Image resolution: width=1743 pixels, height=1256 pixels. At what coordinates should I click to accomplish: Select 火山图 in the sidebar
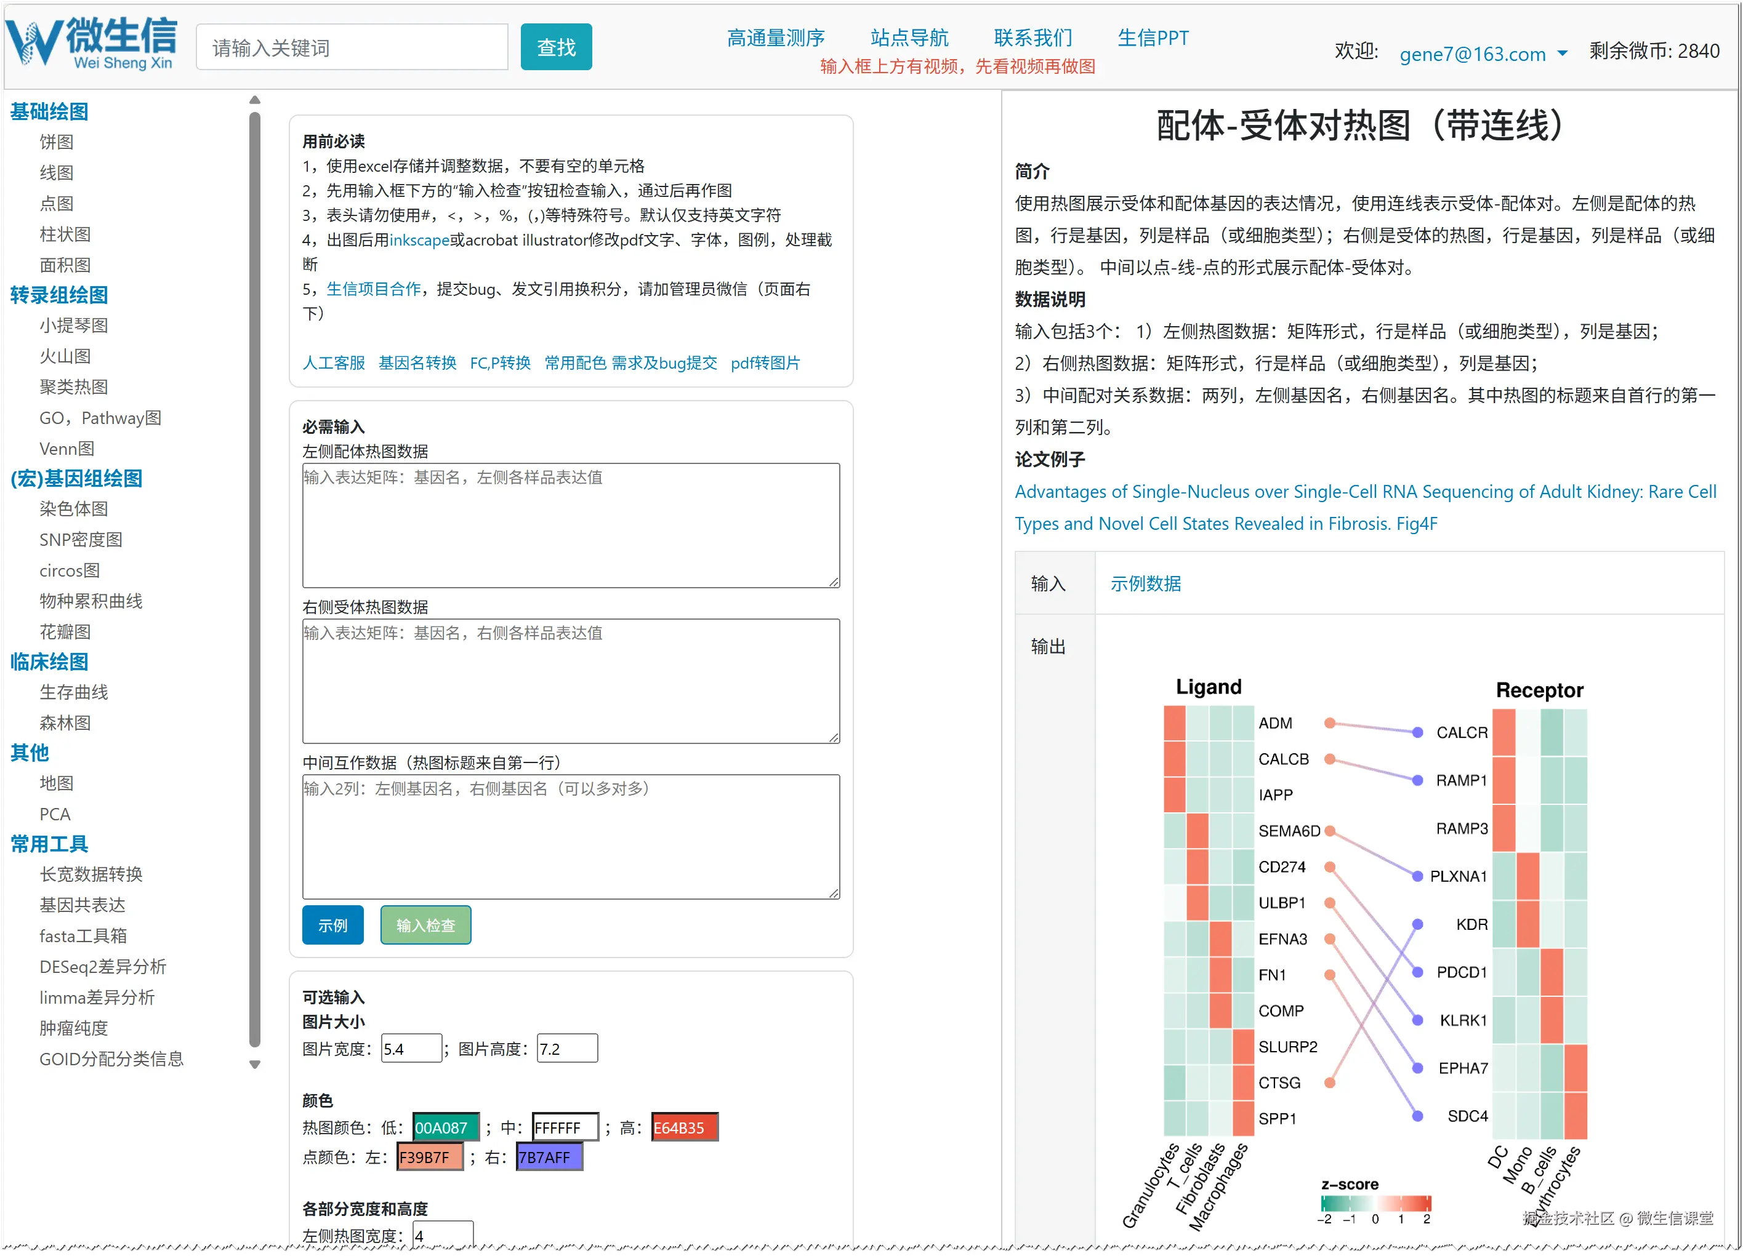(x=65, y=356)
